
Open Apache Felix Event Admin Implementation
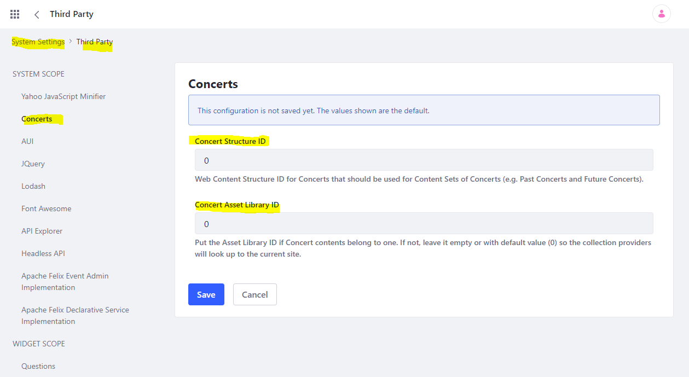click(65, 281)
